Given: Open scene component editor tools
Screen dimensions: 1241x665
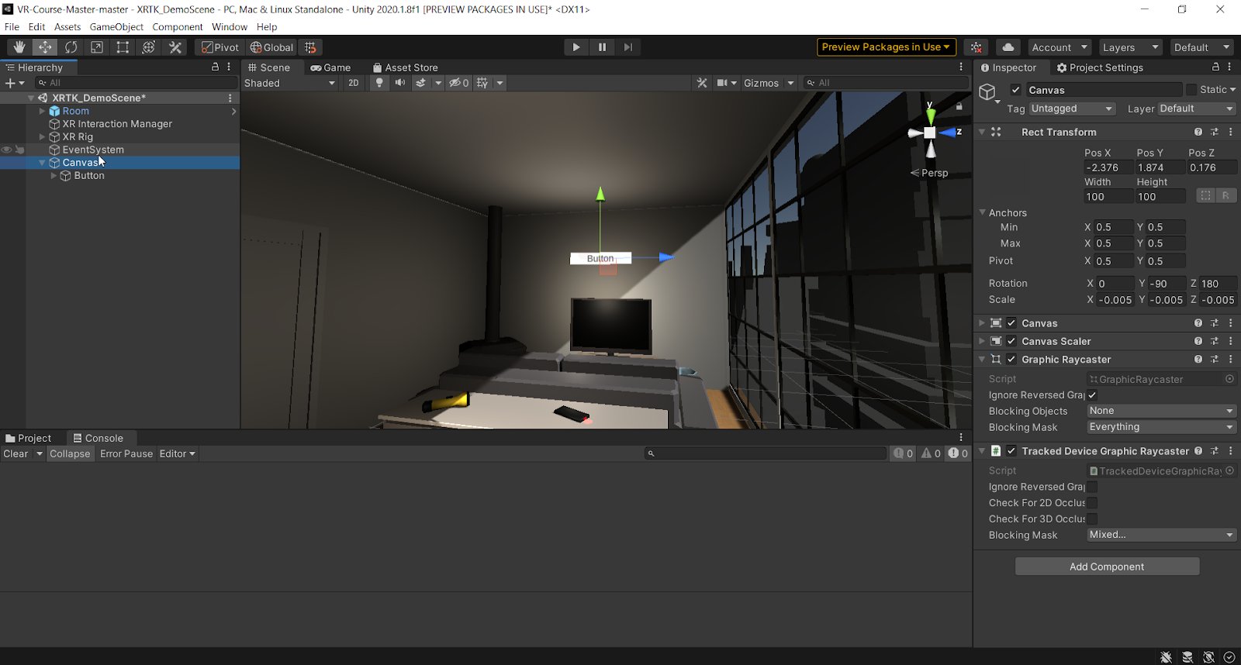Looking at the screenshot, I should (702, 83).
